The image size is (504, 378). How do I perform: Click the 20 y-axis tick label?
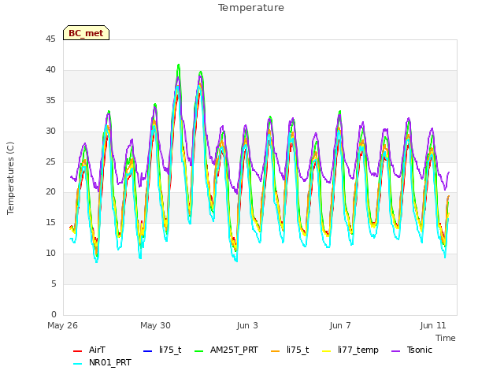click(50, 192)
